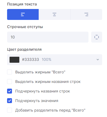Click the Цвет разделителя heading label
This screenshot has height=117, width=107.
[24, 50]
